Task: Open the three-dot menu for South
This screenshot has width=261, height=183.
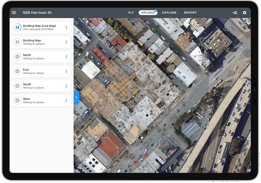Action: pyautogui.click(x=66, y=86)
